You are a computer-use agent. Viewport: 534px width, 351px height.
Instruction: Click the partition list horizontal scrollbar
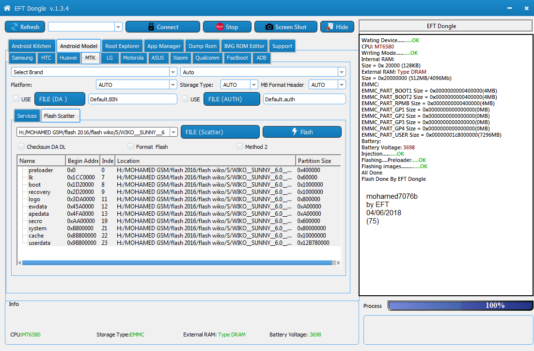click(x=177, y=263)
